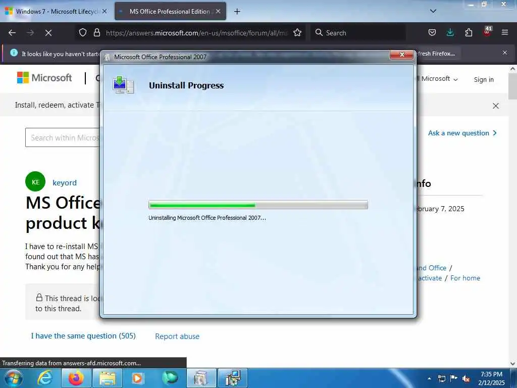Image resolution: width=517 pixels, height=388 pixels.
Task: Stop loading the page with X button
Action: [x=48, y=33]
